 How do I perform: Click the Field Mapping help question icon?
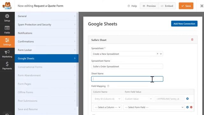108,86
